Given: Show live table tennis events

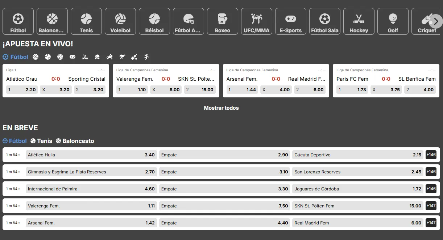Looking at the screenshot, I should click(x=97, y=57).
